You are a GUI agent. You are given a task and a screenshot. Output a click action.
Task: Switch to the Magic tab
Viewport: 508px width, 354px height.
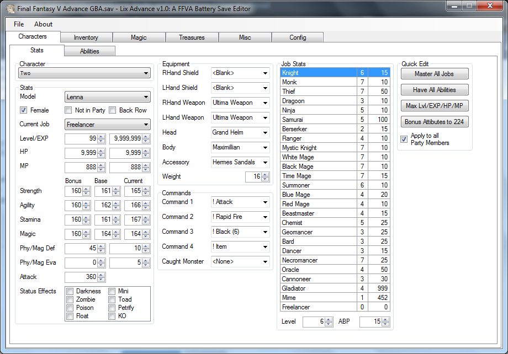coord(139,37)
